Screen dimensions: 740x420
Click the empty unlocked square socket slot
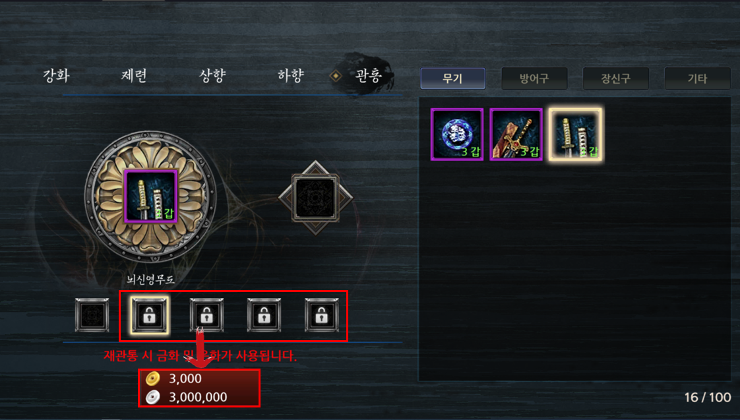click(x=92, y=315)
